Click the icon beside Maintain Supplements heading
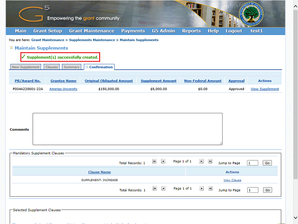Screen dimensions: 298x224 click(x=11, y=48)
